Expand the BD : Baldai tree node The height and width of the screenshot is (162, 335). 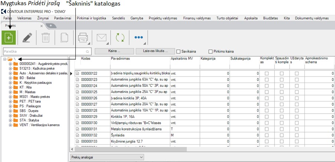click(10, 78)
